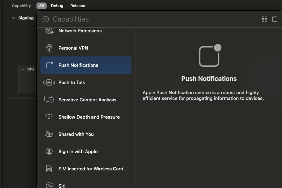Select the SIM Inserted for Wireless Carriers icon
Image resolution: width=282 pixels, height=188 pixels.
pyautogui.click(x=49, y=169)
